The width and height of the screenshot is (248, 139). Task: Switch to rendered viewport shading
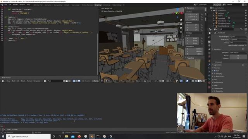tap(203, 81)
